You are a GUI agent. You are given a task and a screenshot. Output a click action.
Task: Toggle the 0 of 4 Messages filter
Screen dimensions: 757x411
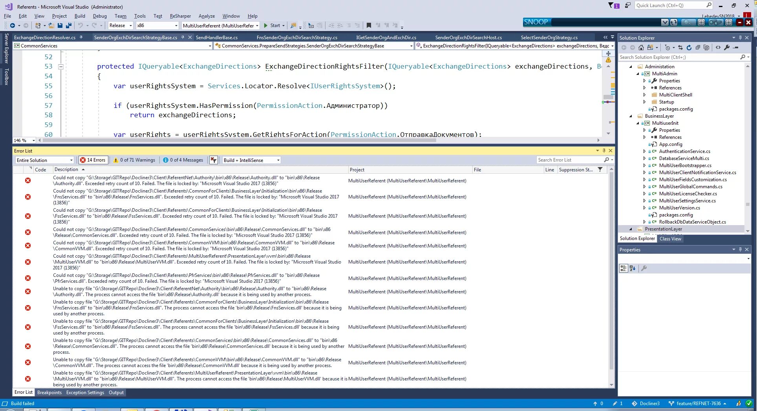pyautogui.click(x=183, y=160)
